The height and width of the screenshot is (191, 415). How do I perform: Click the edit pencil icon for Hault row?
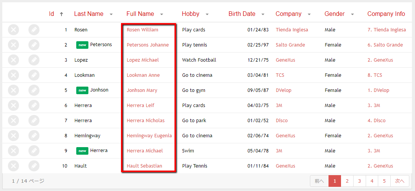34,166
